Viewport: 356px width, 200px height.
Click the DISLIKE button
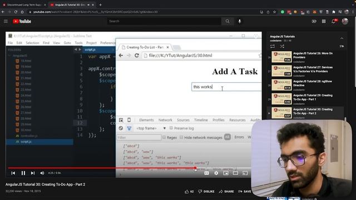point(206,192)
